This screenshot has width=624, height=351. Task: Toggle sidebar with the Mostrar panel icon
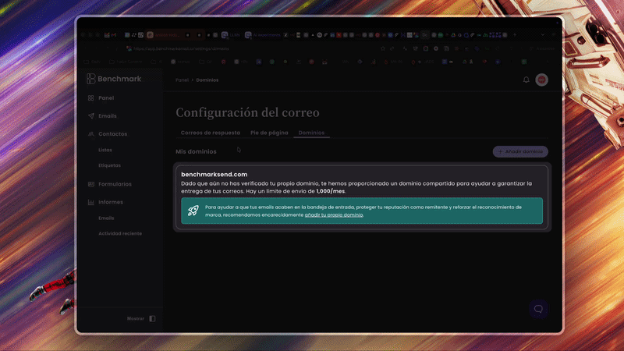click(152, 319)
